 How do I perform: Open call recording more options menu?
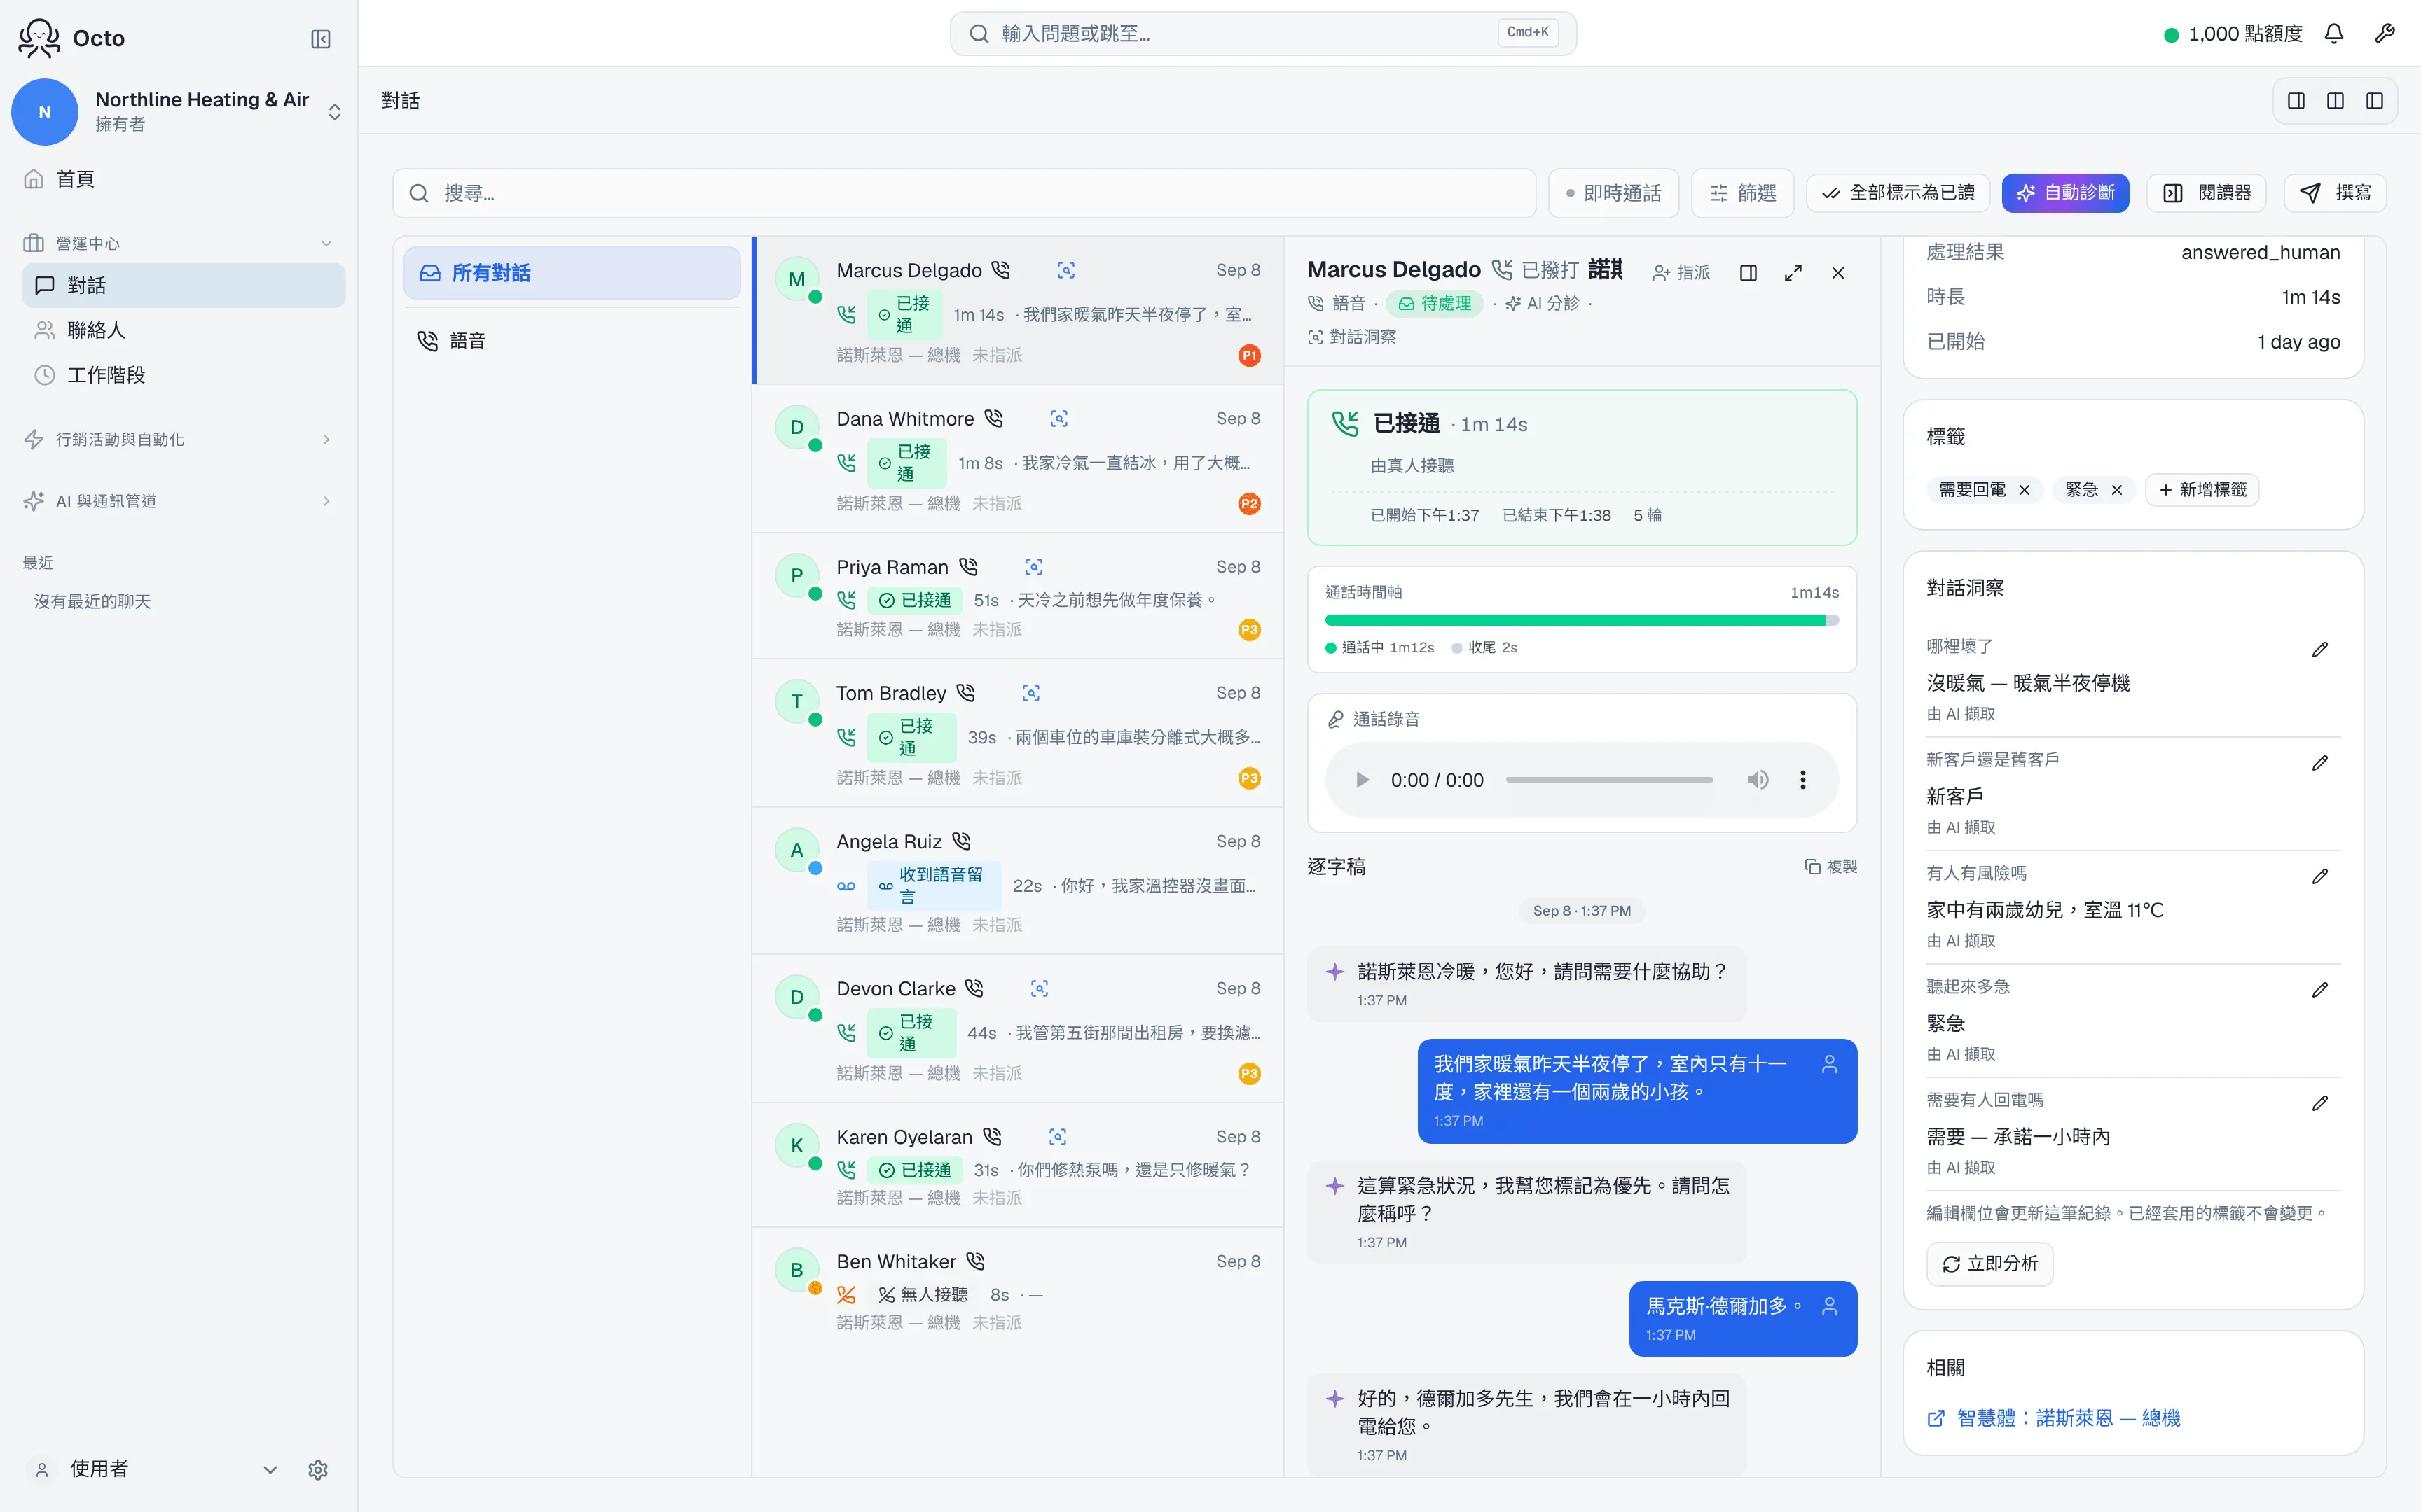point(1802,780)
